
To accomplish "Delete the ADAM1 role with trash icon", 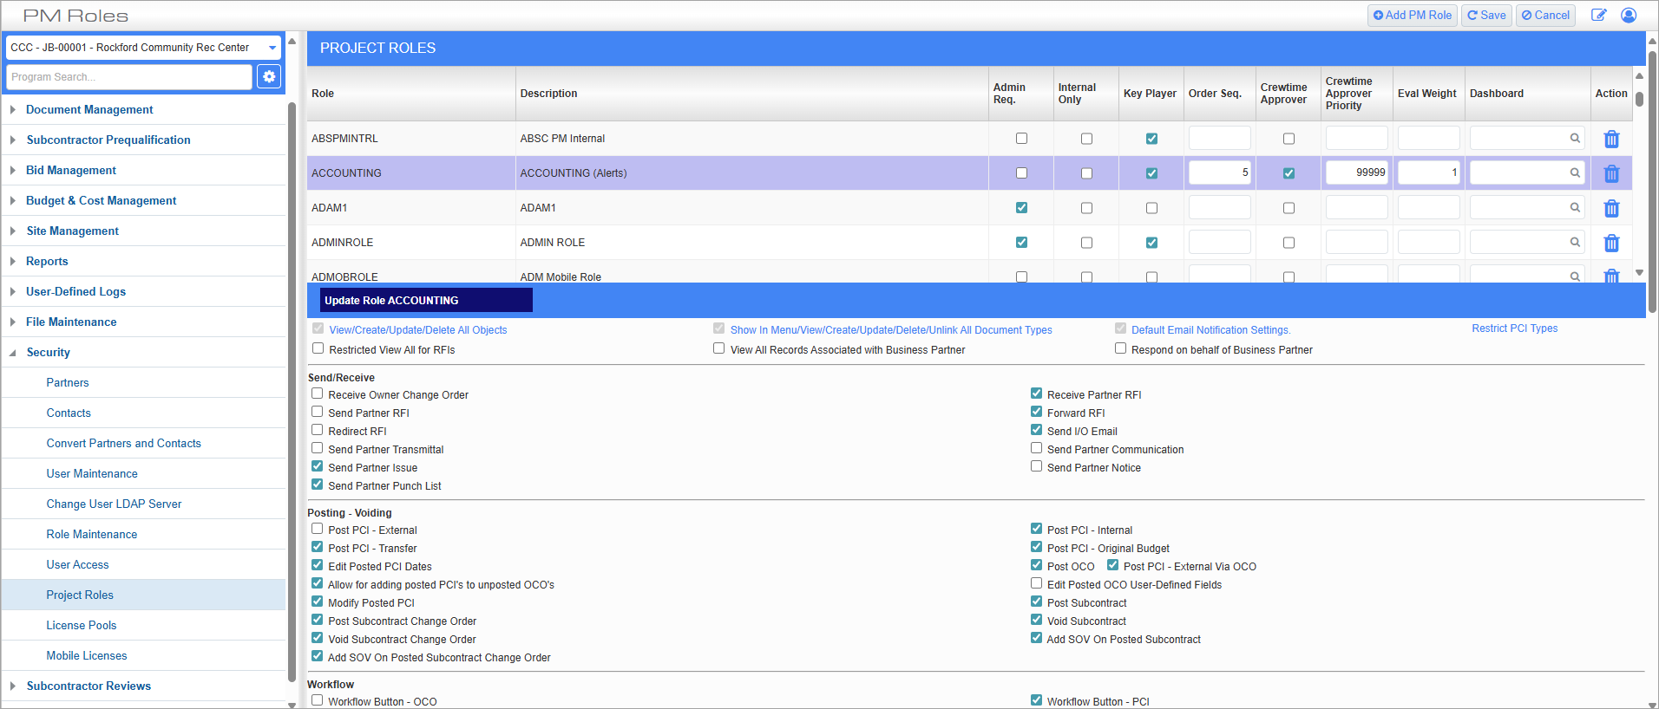I will pos(1611,208).
